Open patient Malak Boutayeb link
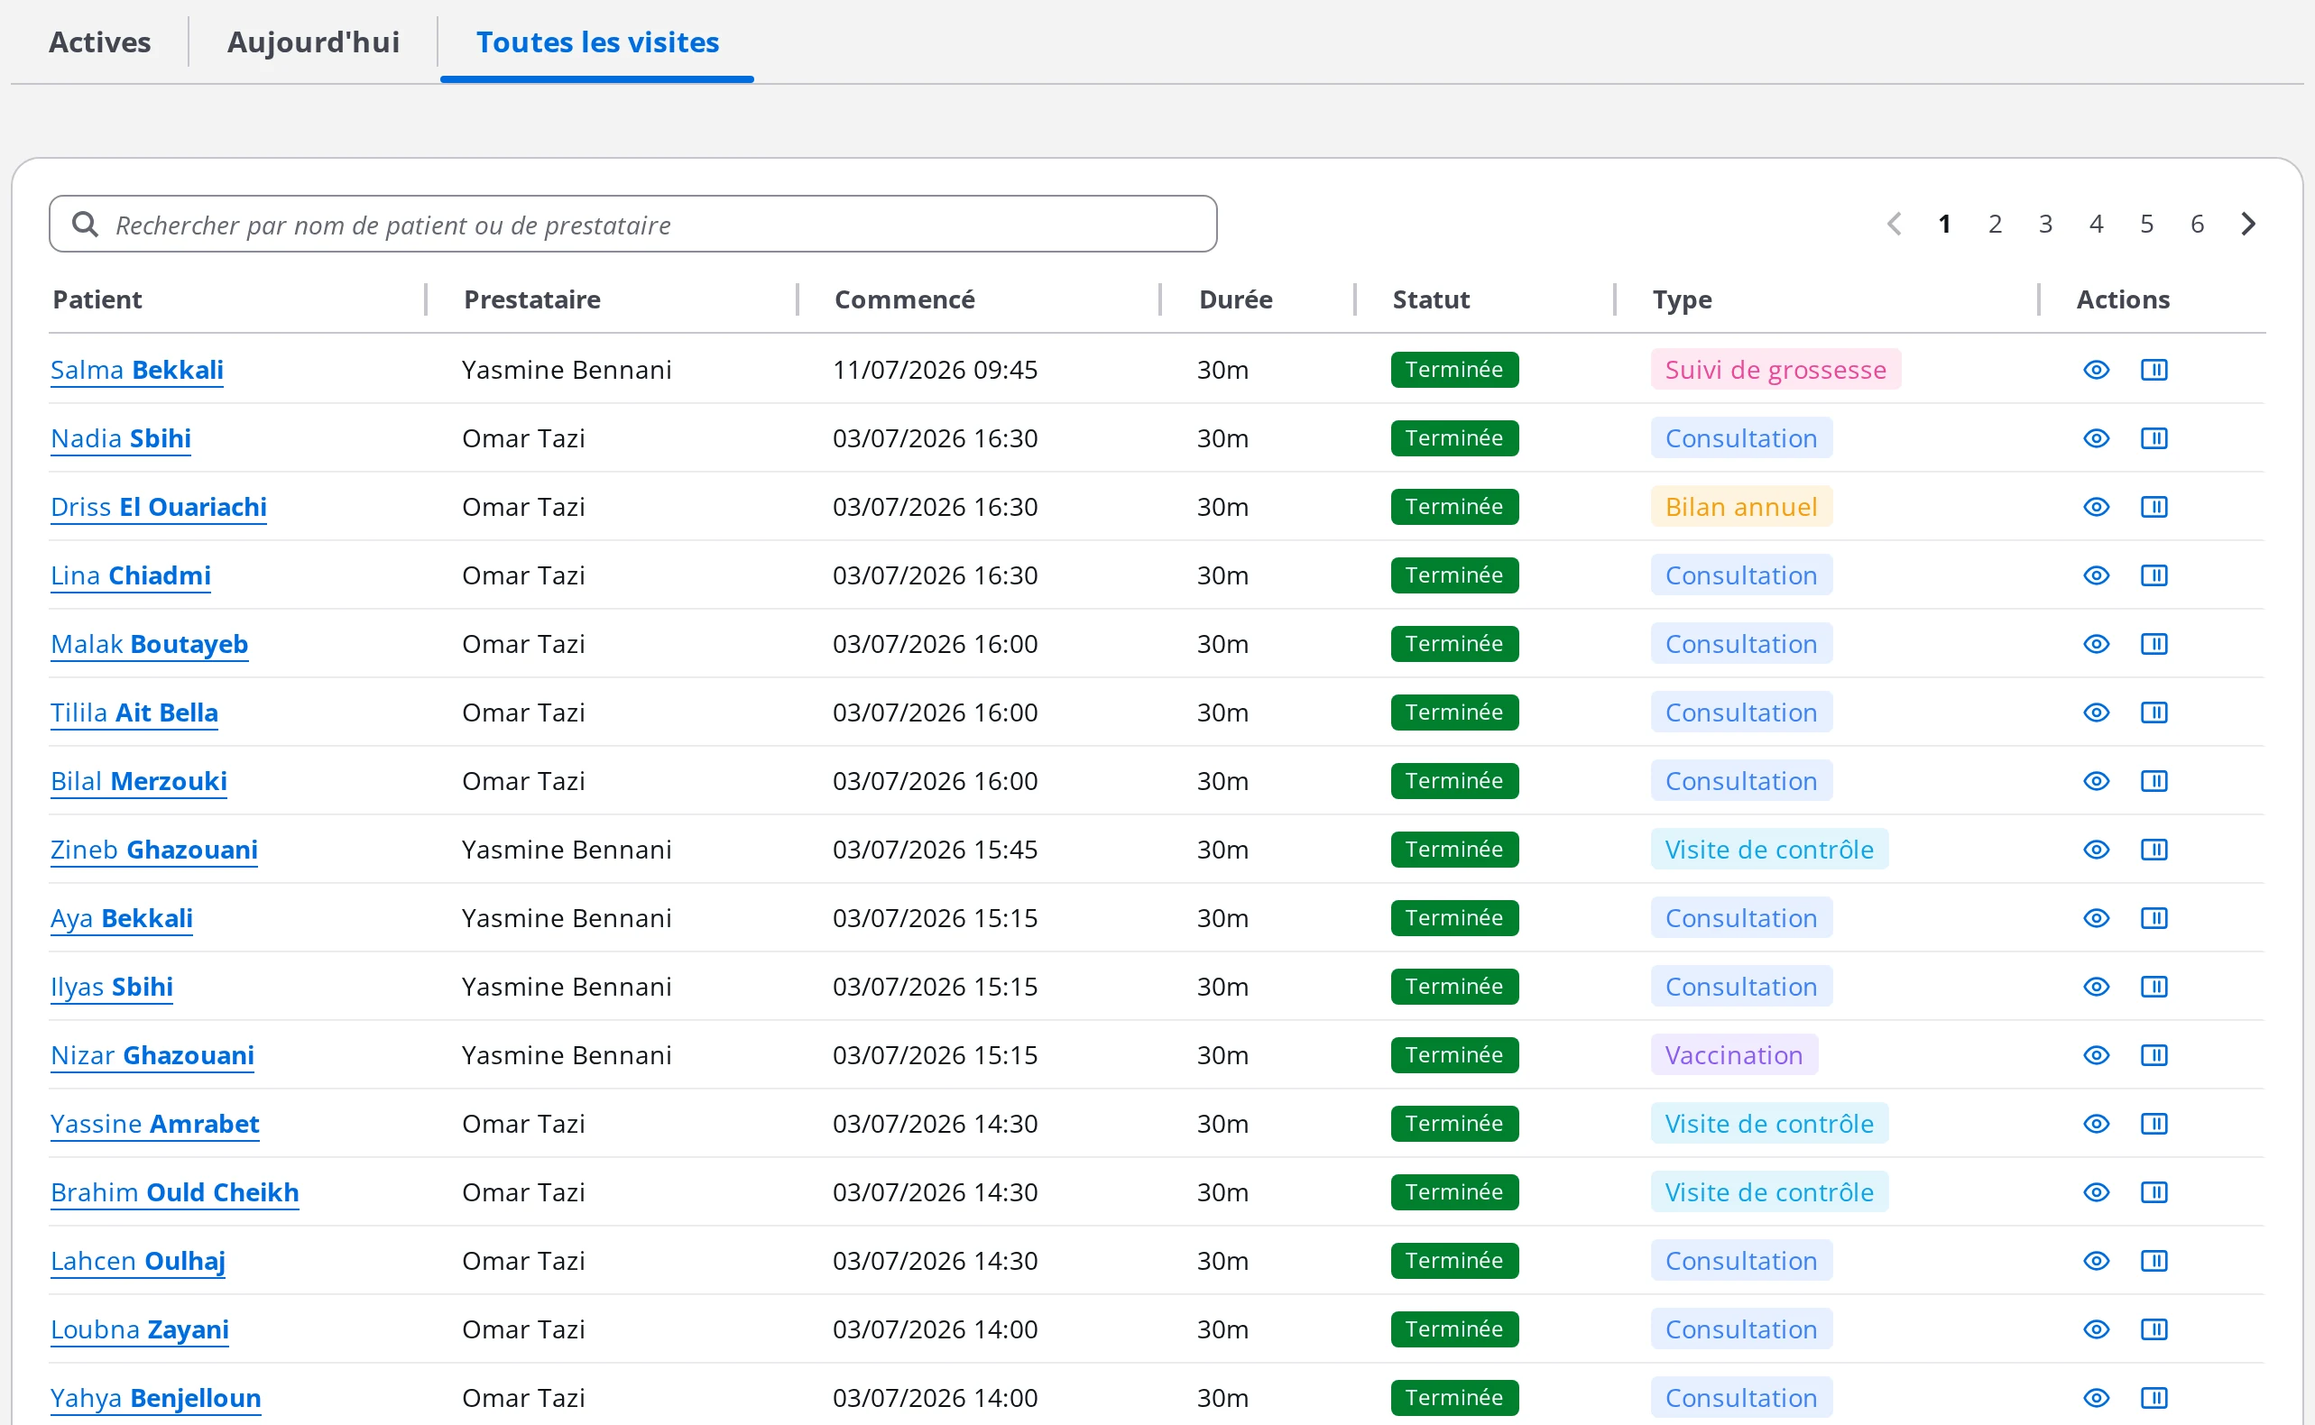 point(149,645)
